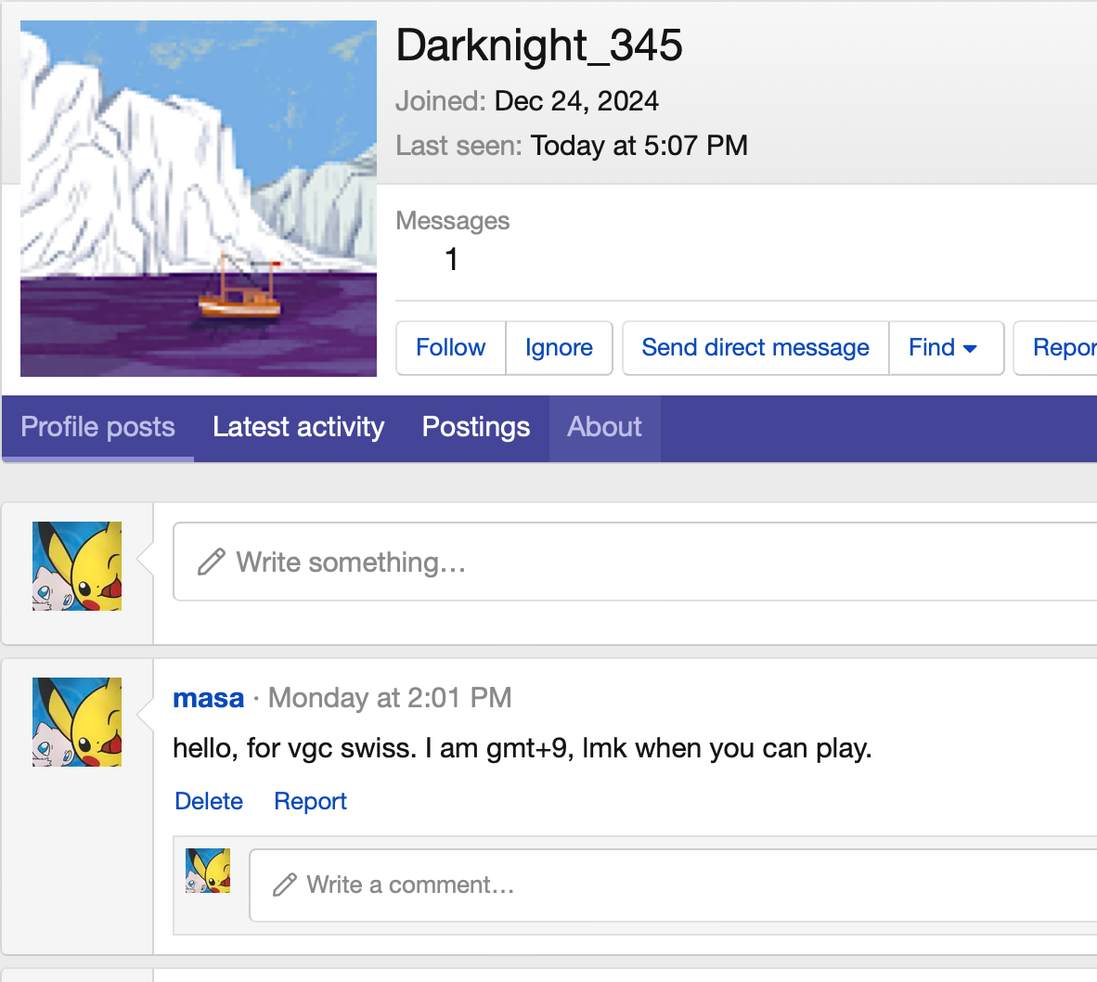Screen dimensions: 1097x982
Task: Click the Messages count value 1
Action: pyautogui.click(x=451, y=260)
